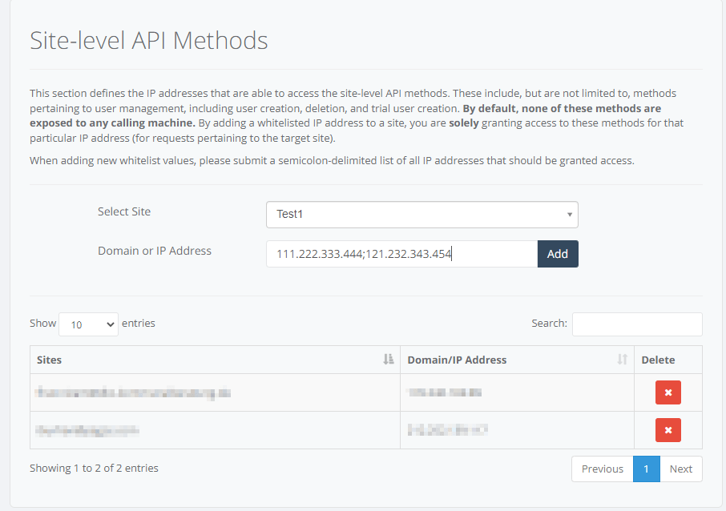
Task: Delete the first whitelisted site entry
Action: click(x=668, y=392)
